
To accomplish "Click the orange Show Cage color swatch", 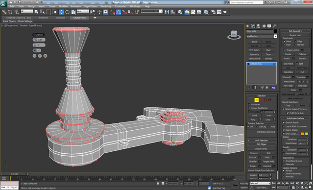I will click(x=302, y=134).
